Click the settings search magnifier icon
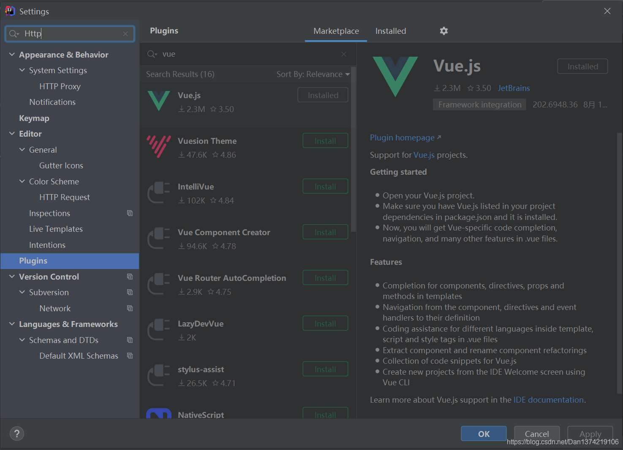This screenshot has height=450, width=623. pyautogui.click(x=14, y=34)
